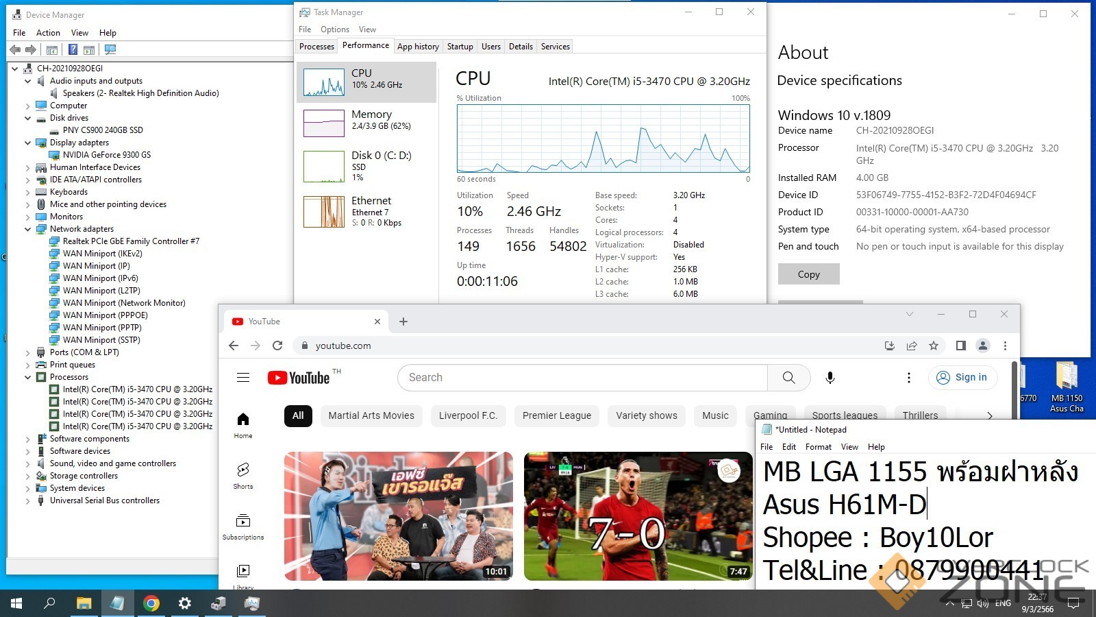Open Notepad Format menu

[818, 447]
